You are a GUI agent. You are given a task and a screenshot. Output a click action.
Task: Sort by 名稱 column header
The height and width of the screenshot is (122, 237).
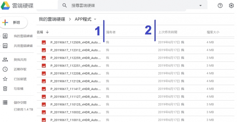tap(40, 32)
